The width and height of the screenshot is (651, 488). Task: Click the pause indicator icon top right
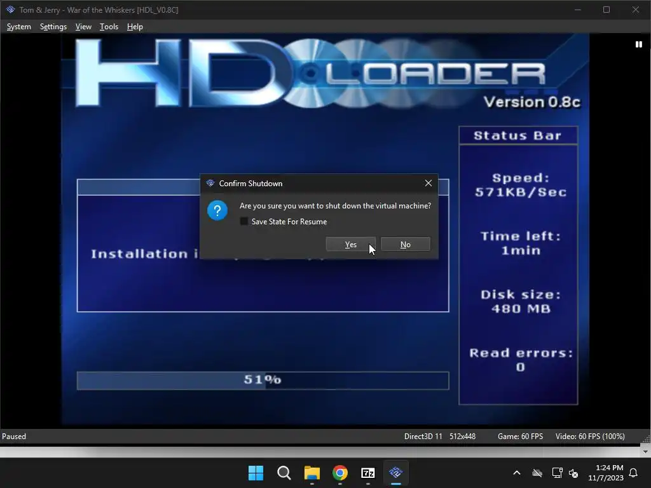[638, 44]
